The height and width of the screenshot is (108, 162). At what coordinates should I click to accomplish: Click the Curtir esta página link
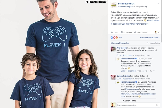[x=125, y=7]
